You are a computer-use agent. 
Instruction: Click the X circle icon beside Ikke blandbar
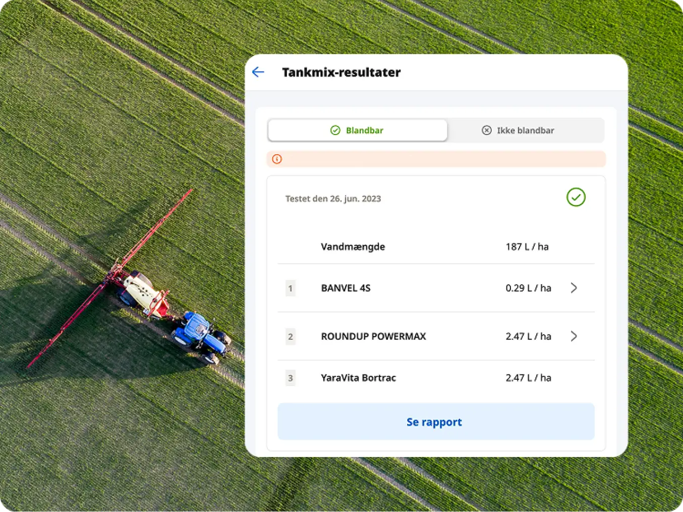click(486, 131)
